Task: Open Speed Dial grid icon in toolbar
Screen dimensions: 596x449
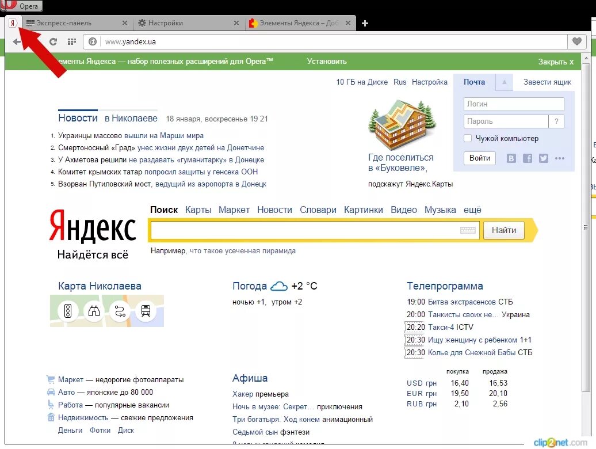Action: [71, 42]
